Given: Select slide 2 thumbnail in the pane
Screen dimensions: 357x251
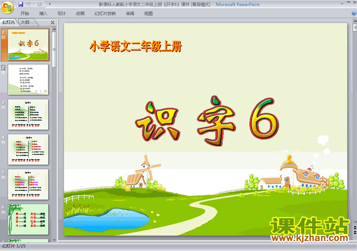Looking at the screenshot, I should 28,79.
